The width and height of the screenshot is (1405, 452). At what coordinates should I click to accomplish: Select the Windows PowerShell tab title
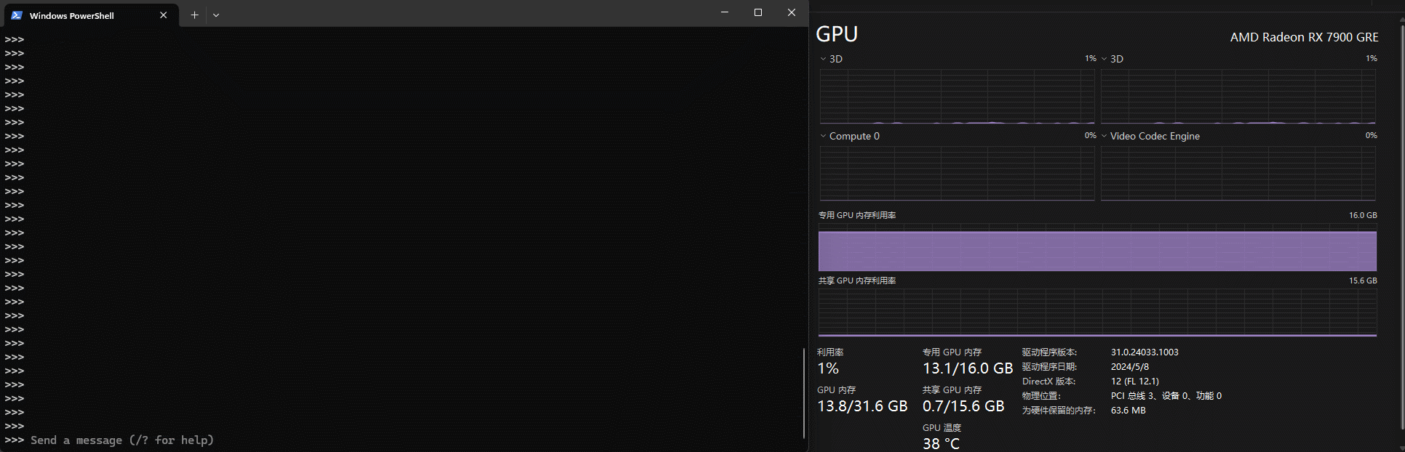[71, 16]
